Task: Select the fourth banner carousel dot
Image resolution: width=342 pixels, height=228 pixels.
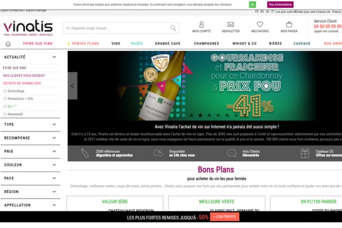Action: 218,115
